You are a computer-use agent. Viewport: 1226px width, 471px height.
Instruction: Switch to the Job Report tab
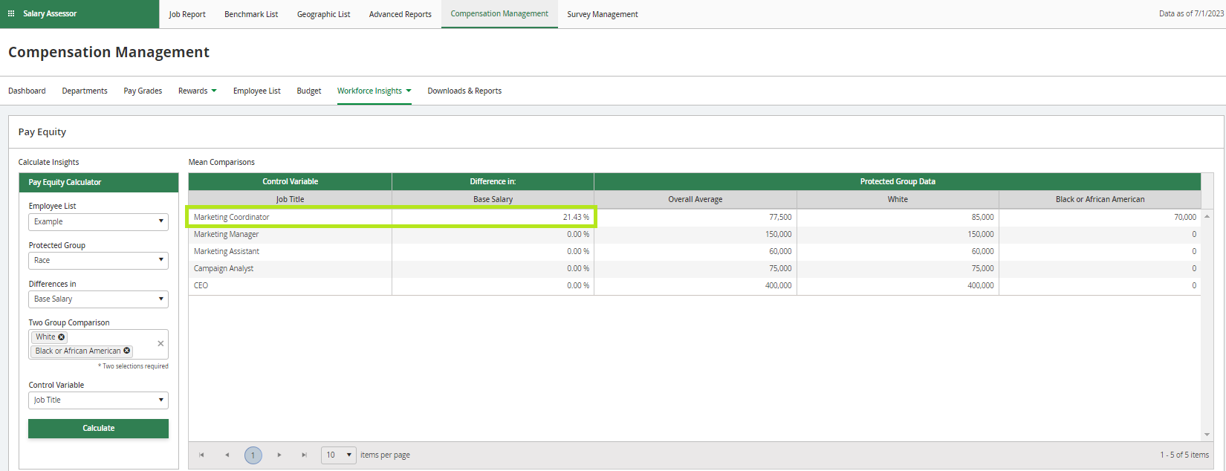tap(187, 14)
